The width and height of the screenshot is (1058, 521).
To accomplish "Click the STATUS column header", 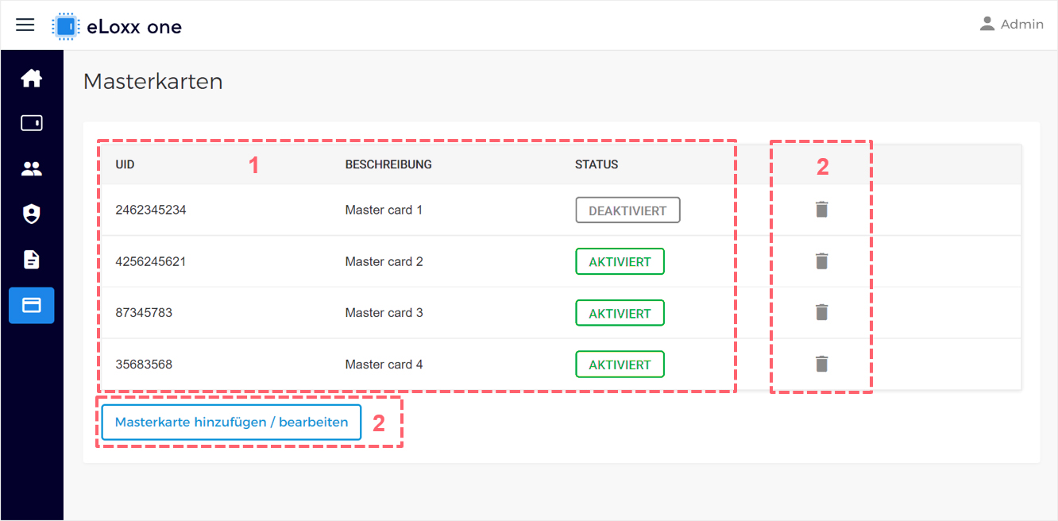I will click(x=597, y=164).
